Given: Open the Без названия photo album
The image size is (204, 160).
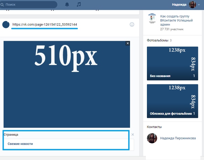Looking at the screenshot, I should [x=172, y=63].
